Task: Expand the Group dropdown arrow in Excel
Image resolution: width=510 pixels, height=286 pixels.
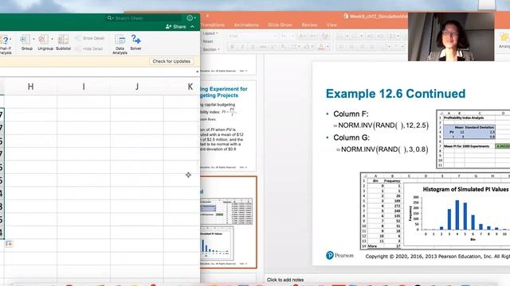Action: (33, 40)
